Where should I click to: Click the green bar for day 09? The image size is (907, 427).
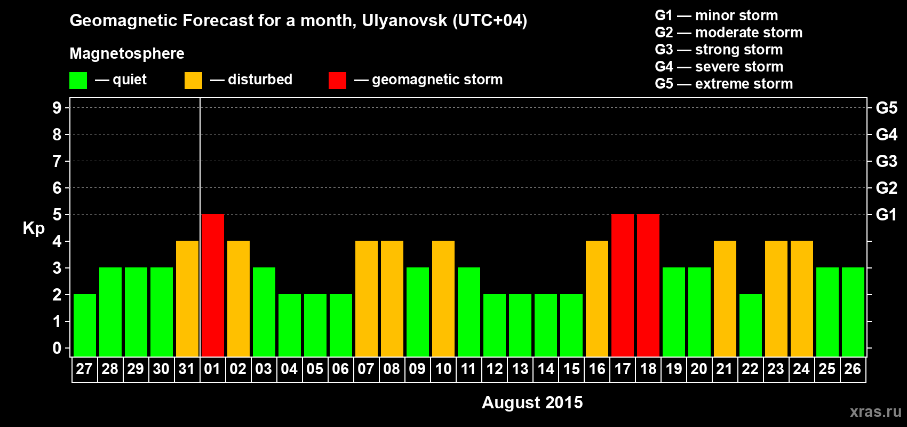click(x=418, y=312)
